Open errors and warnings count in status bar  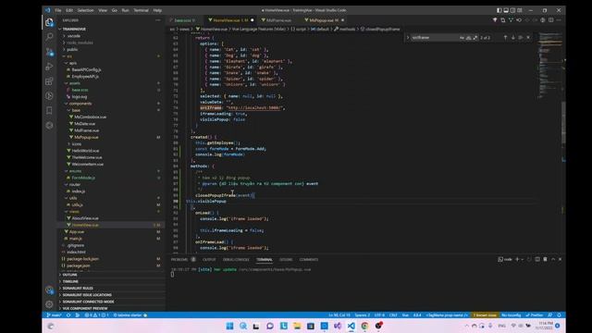(96, 315)
